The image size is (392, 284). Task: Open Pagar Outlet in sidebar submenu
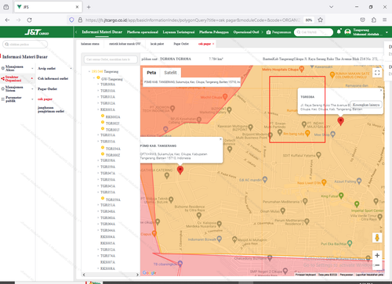[x=47, y=89]
